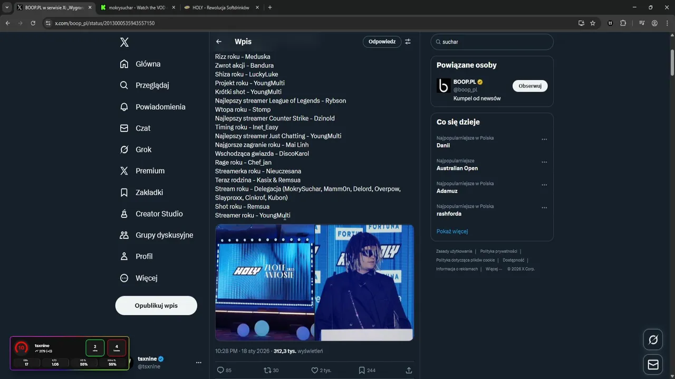Open browser extensions puzzle icon
The image size is (675, 379).
pos(623,23)
